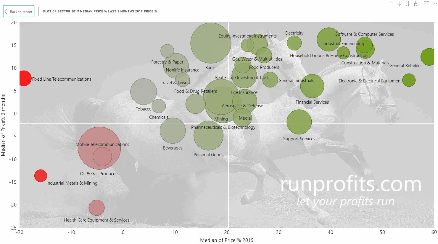Select the Health Care Equipment & Services bubble
This screenshot has height=244, width=438.
click(x=96, y=208)
